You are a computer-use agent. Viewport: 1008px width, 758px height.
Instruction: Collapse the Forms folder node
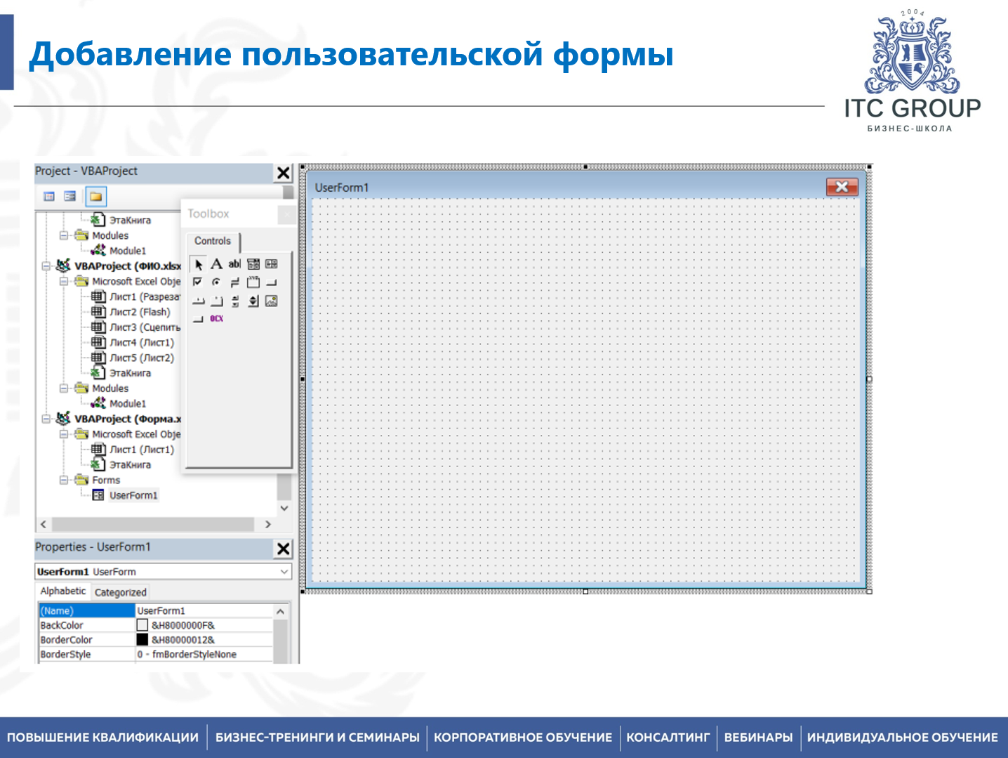pos(64,481)
